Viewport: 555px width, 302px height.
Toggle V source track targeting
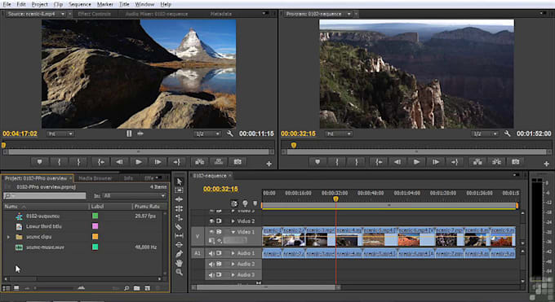198,237
